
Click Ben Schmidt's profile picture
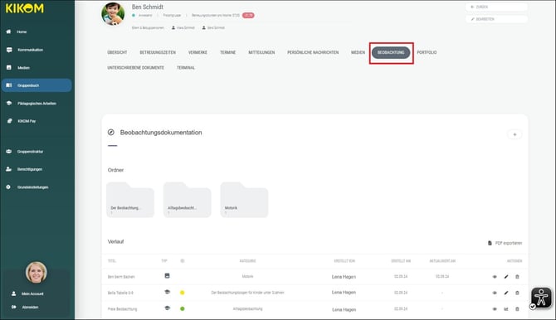click(113, 14)
